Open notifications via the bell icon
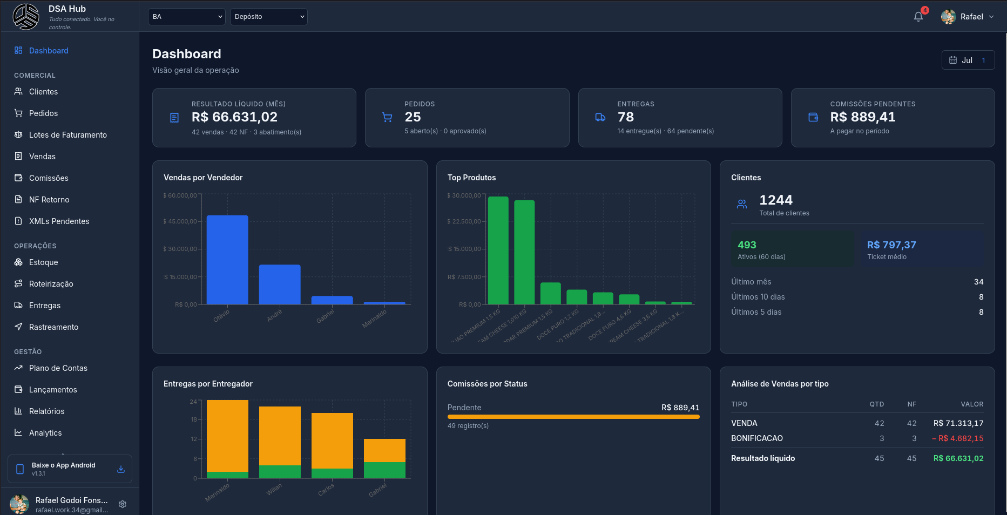 pos(918,17)
